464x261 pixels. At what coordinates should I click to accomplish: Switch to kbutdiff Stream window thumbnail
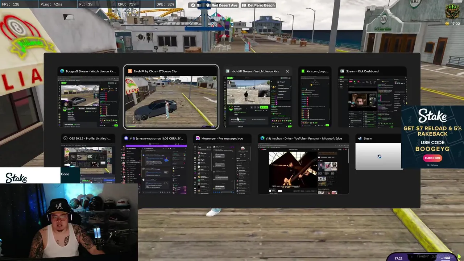[x=258, y=101]
